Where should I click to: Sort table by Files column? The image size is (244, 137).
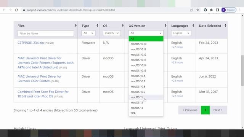pyautogui.click(x=76, y=25)
